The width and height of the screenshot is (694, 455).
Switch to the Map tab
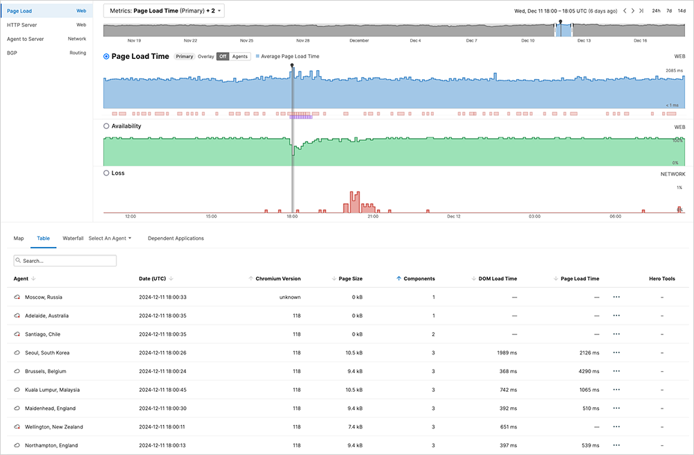19,239
